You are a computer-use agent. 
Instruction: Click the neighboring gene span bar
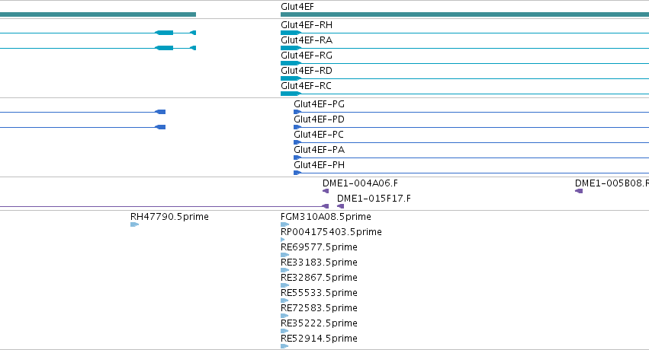[x=98, y=15]
